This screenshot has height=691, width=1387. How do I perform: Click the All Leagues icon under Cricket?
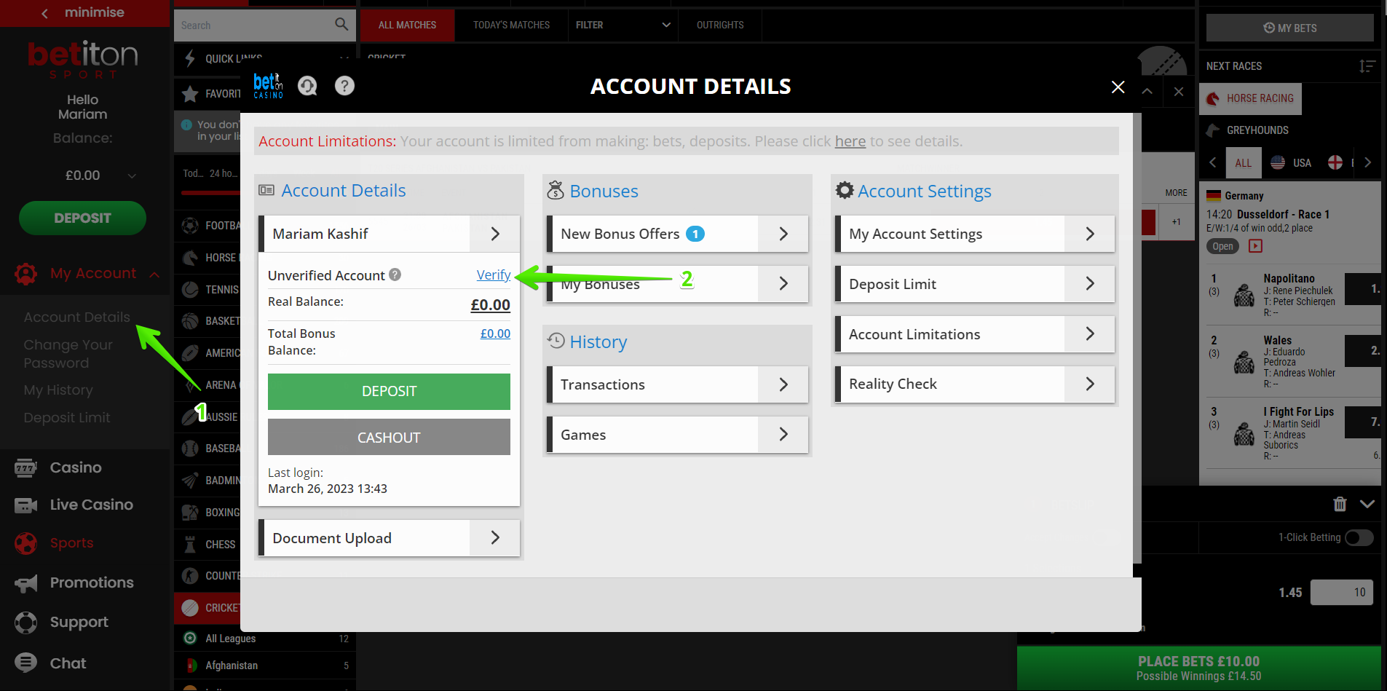tap(190, 638)
